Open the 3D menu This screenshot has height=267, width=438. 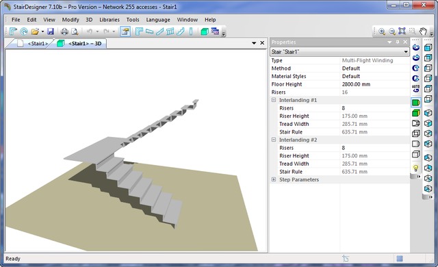tap(89, 20)
